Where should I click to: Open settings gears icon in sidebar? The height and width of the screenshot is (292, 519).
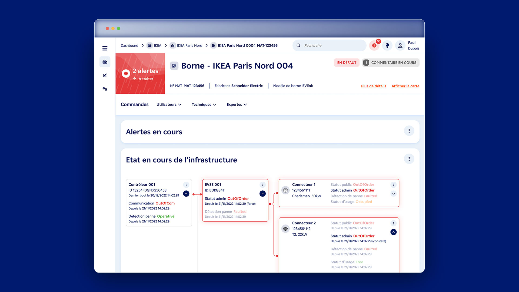click(105, 89)
